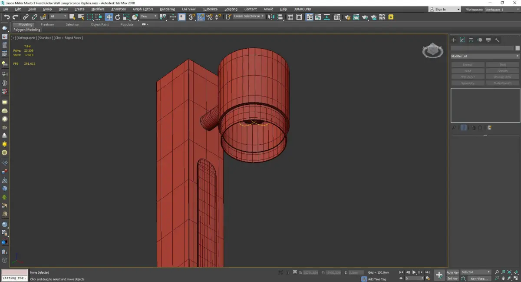Click the X coordinate input field

click(x=310, y=272)
